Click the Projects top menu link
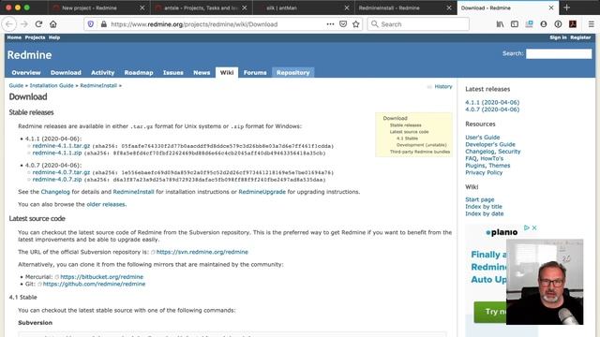Screen dimensions: 600x337 (35, 37)
